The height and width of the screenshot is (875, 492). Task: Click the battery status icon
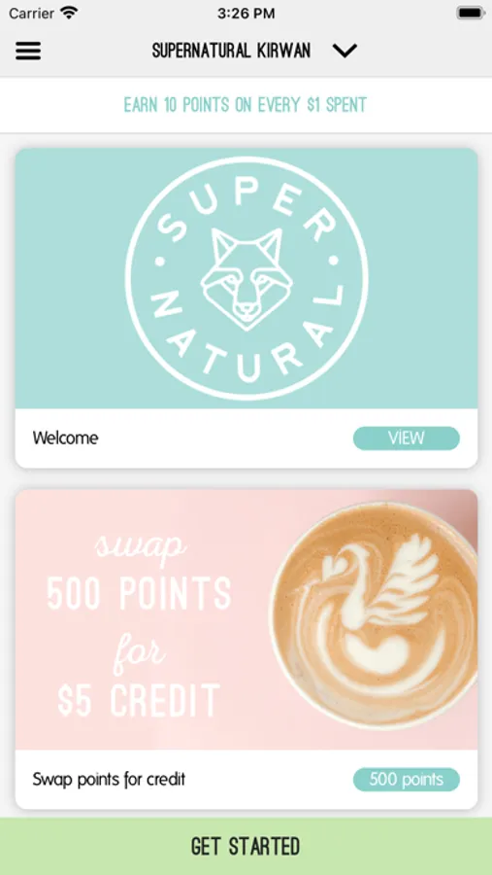[x=471, y=13]
